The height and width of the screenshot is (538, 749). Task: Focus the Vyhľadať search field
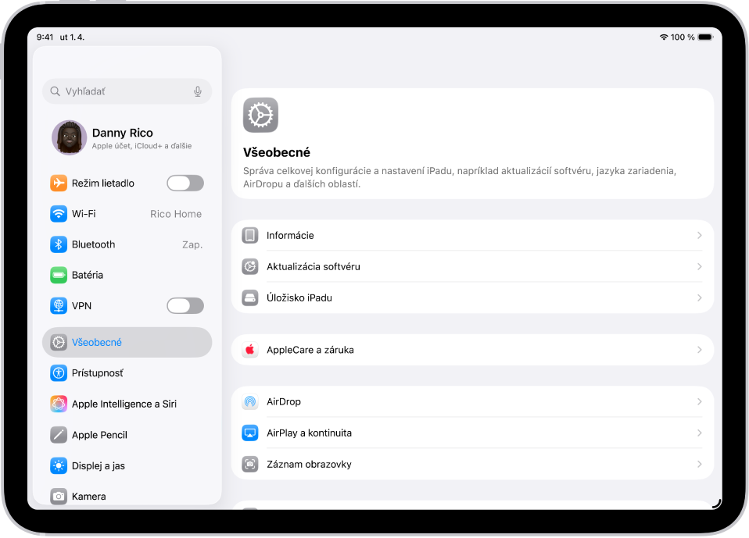coord(127,91)
